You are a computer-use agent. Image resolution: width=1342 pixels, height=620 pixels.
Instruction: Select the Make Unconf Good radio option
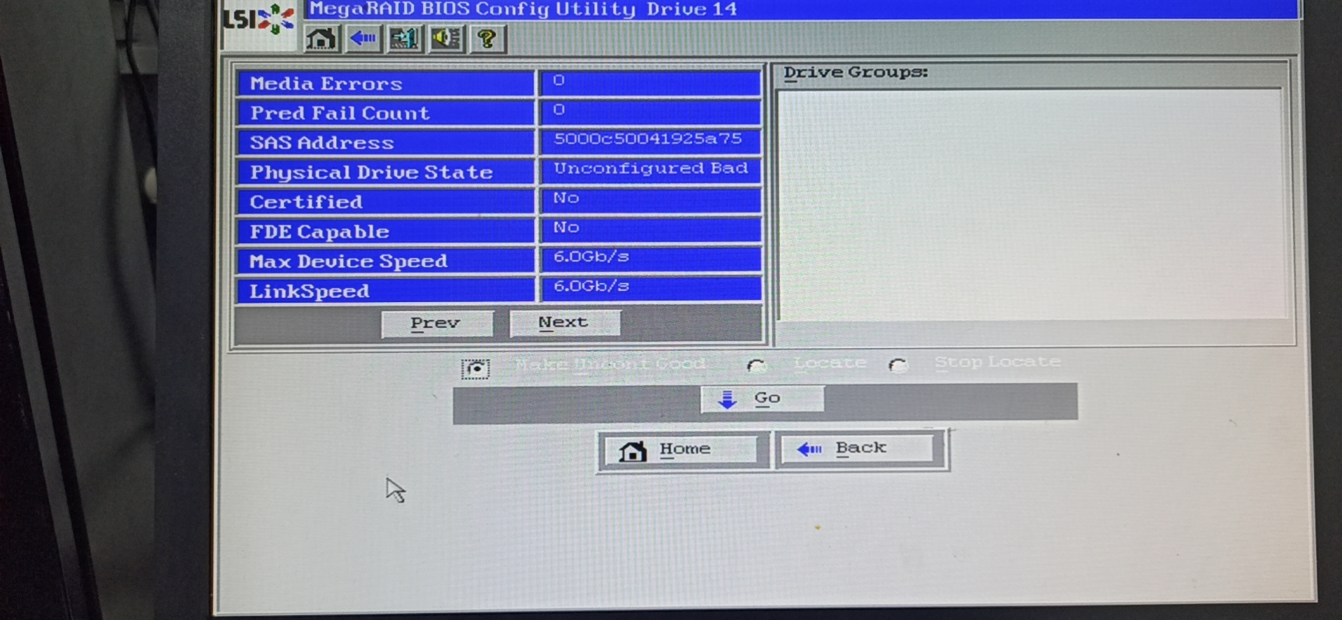click(475, 368)
